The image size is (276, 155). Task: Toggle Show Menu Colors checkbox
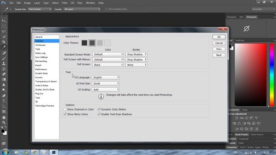[x=65, y=114]
